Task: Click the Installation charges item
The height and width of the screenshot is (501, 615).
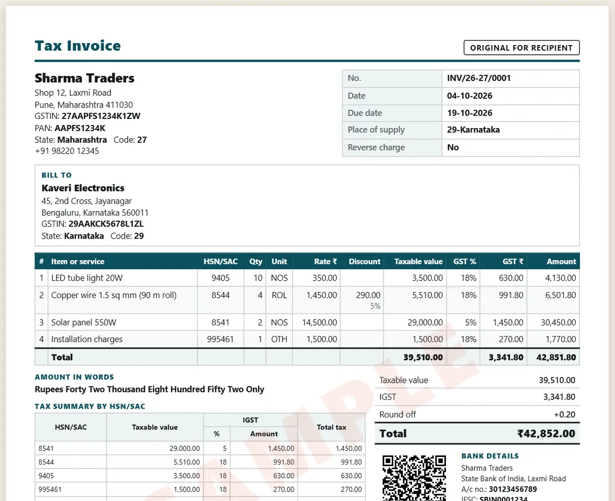Action: [87, 339]
